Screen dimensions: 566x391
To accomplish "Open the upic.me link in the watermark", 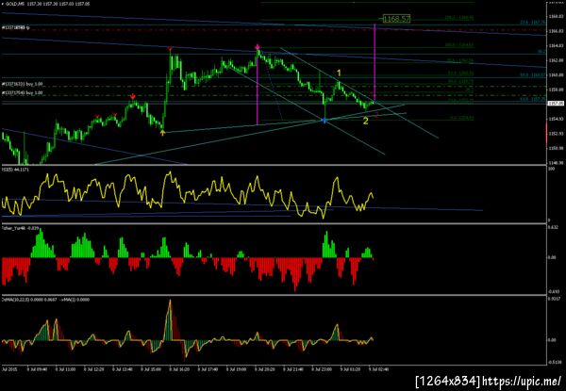I will pos(522,381).
